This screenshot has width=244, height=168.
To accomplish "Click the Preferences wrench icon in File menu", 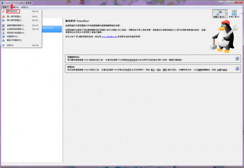I will 3,11.
